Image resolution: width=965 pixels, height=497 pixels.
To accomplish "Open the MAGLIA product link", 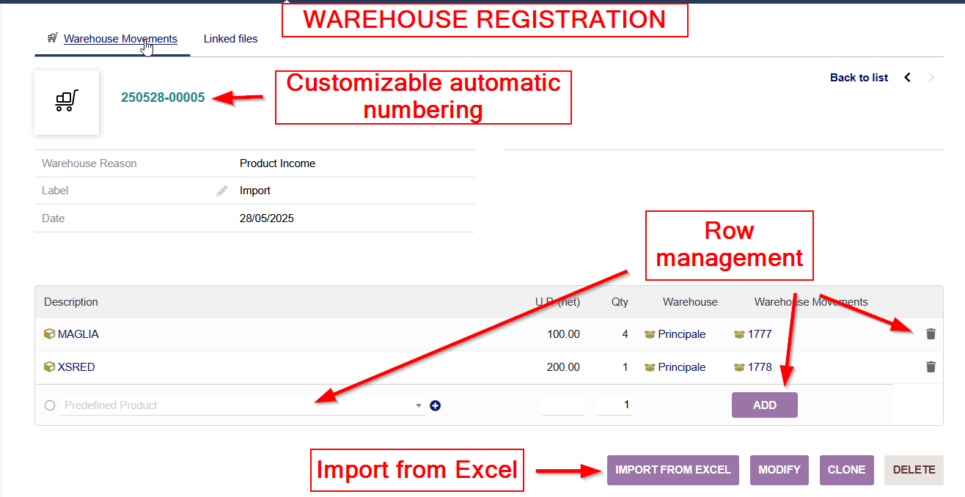I will pyautogui.click(x=78, y=334).
